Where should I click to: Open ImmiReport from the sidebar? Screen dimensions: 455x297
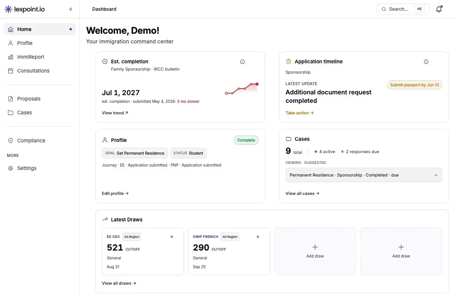click(x=40, y=57)
